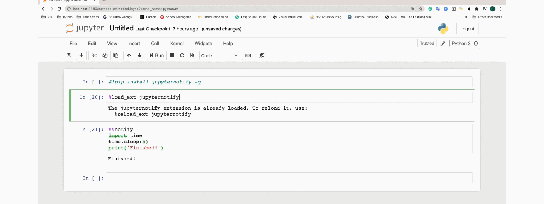The image size is (544, 204).
Task: Copy selected cells icon
Action: [105, 55]
